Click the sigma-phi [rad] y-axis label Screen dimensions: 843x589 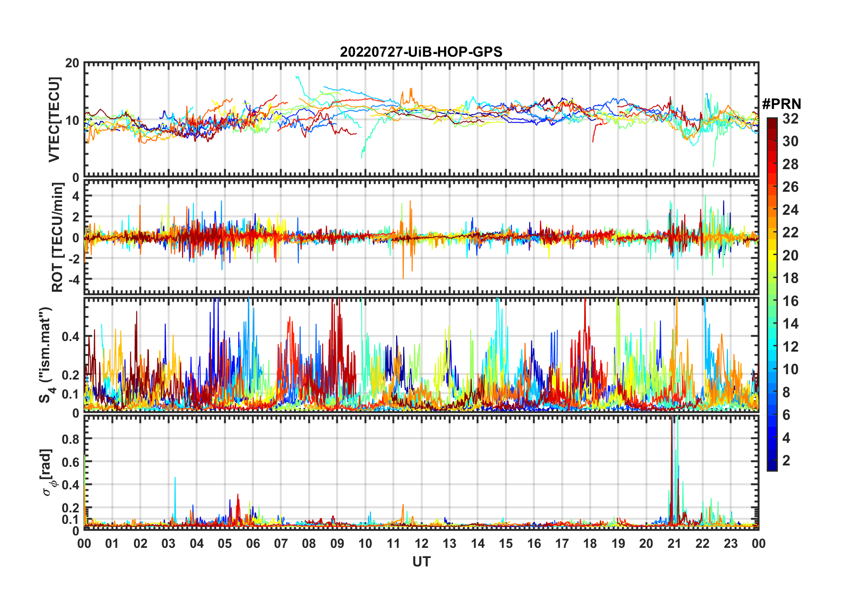click(48, 473)
